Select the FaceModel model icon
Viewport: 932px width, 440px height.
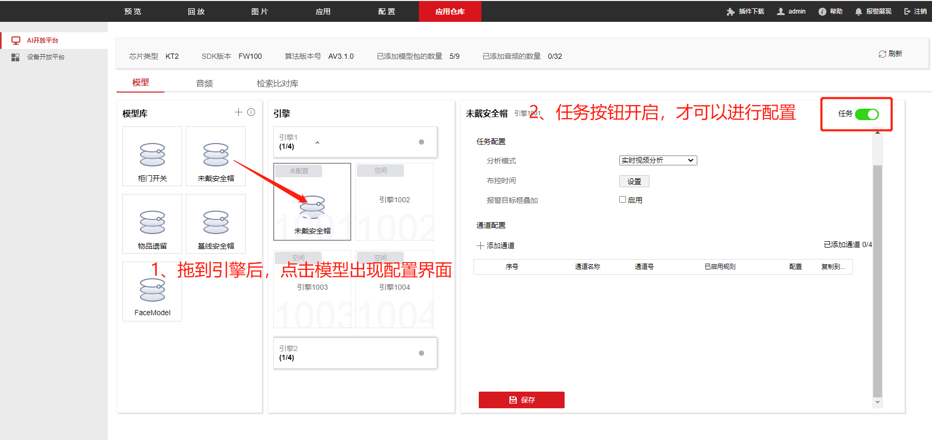point(152,291)
